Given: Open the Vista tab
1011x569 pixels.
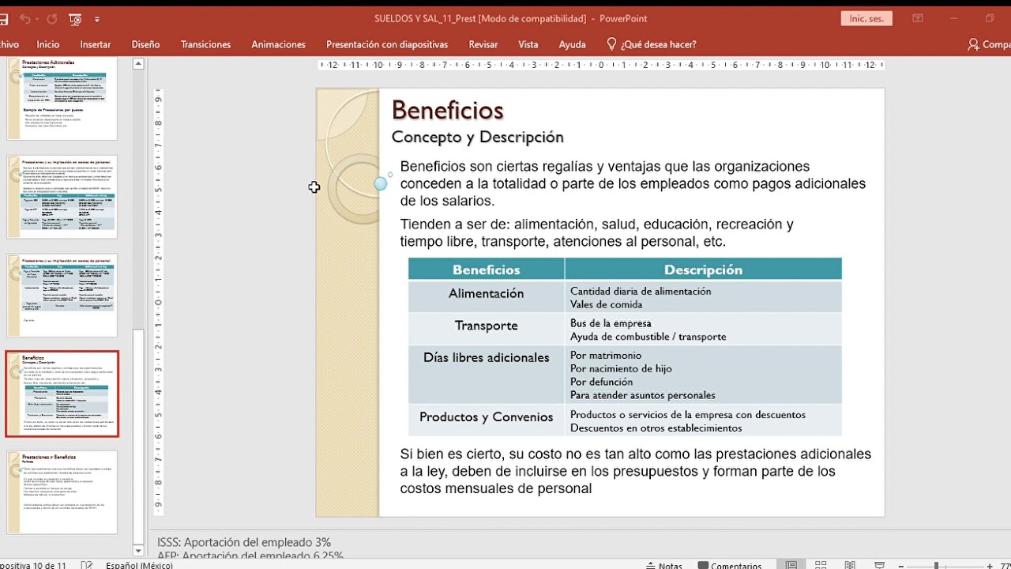Looking at the screenshot, I should 528,44.
